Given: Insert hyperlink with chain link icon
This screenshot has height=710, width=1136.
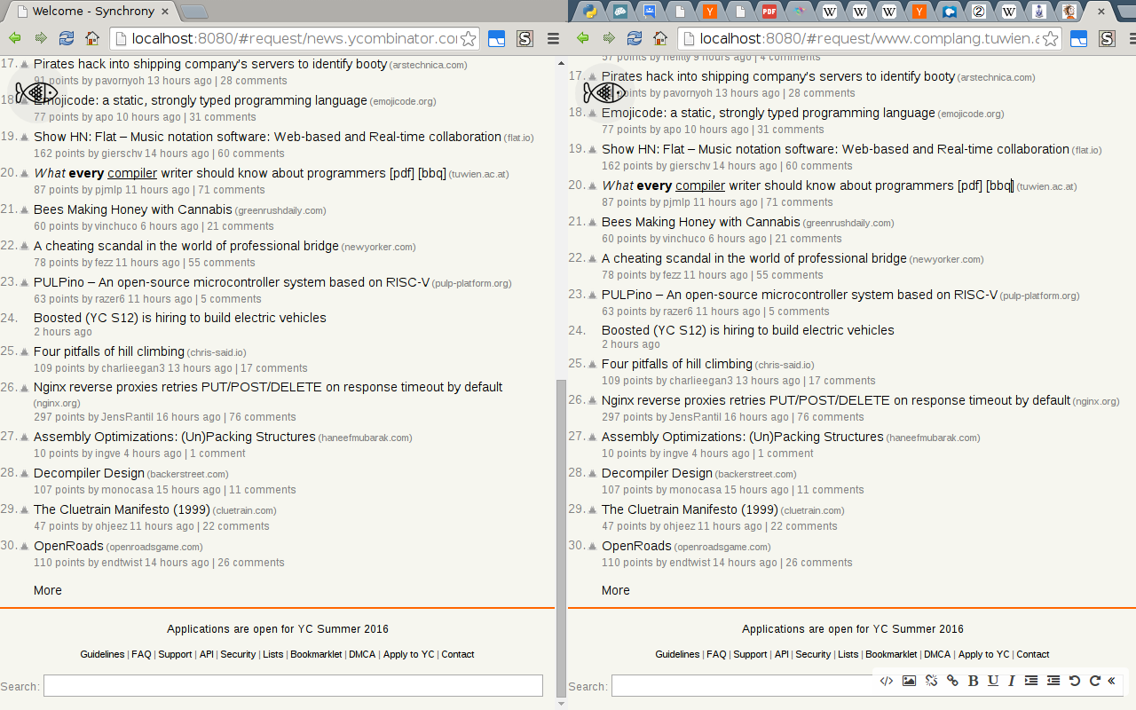Looking at the screenshot, I should coord(952,681).
